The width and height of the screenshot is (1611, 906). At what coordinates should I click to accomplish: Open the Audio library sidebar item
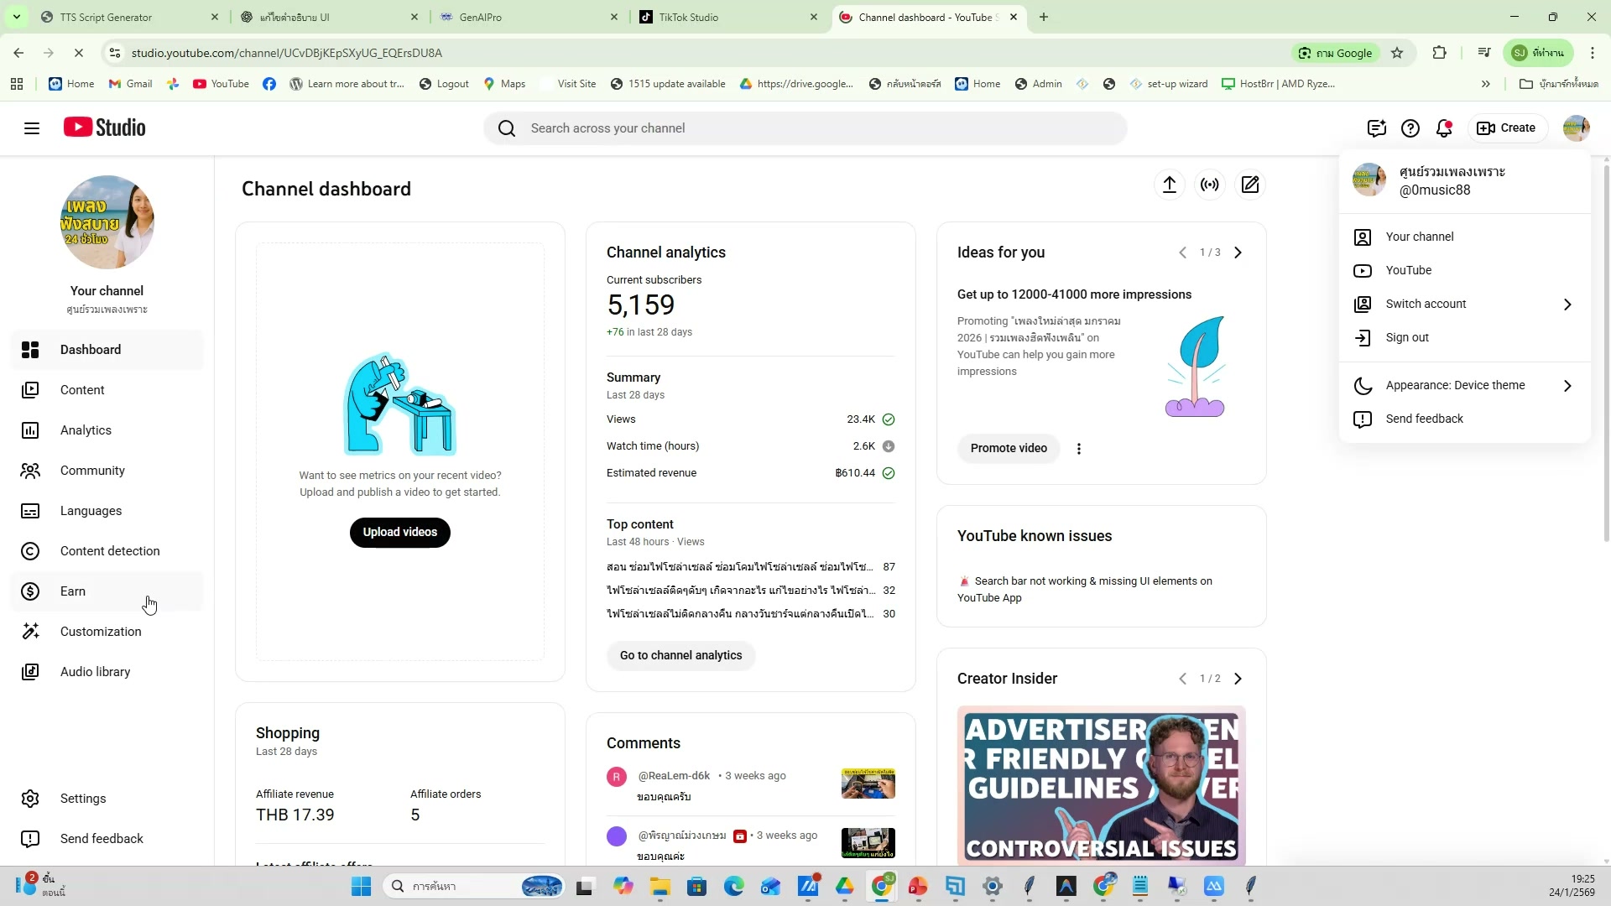(x=95, y=672)
